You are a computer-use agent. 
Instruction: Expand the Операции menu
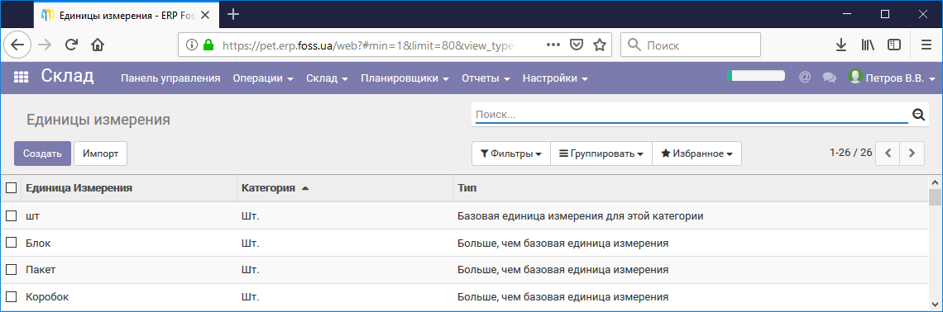point(263,78)
